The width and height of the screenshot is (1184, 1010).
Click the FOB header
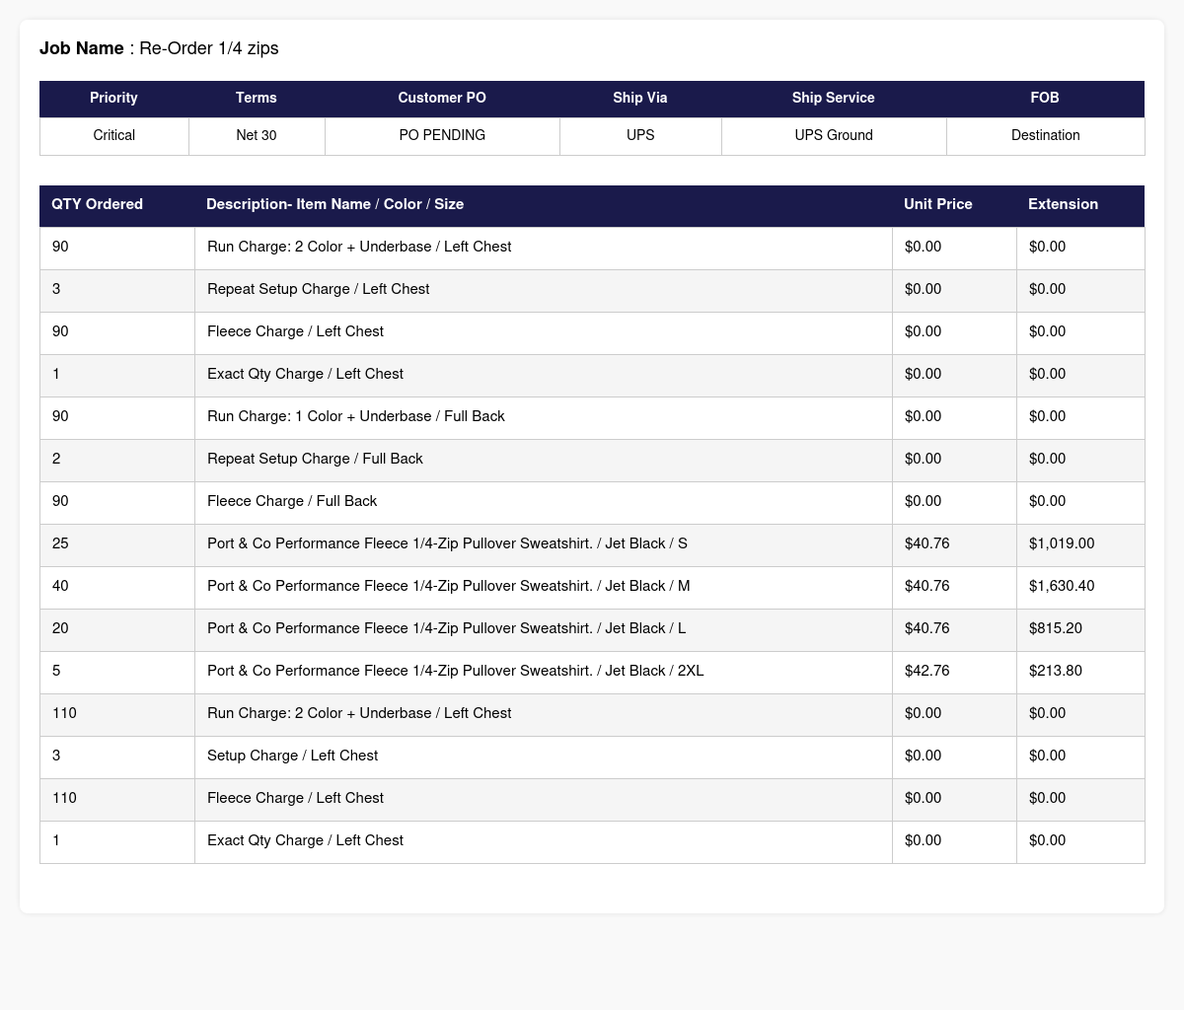tap(1045, 98)
